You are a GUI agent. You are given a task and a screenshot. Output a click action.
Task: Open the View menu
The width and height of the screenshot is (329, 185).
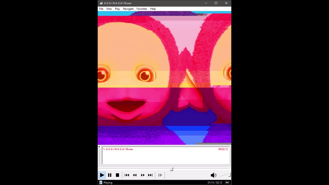[109, 9]
